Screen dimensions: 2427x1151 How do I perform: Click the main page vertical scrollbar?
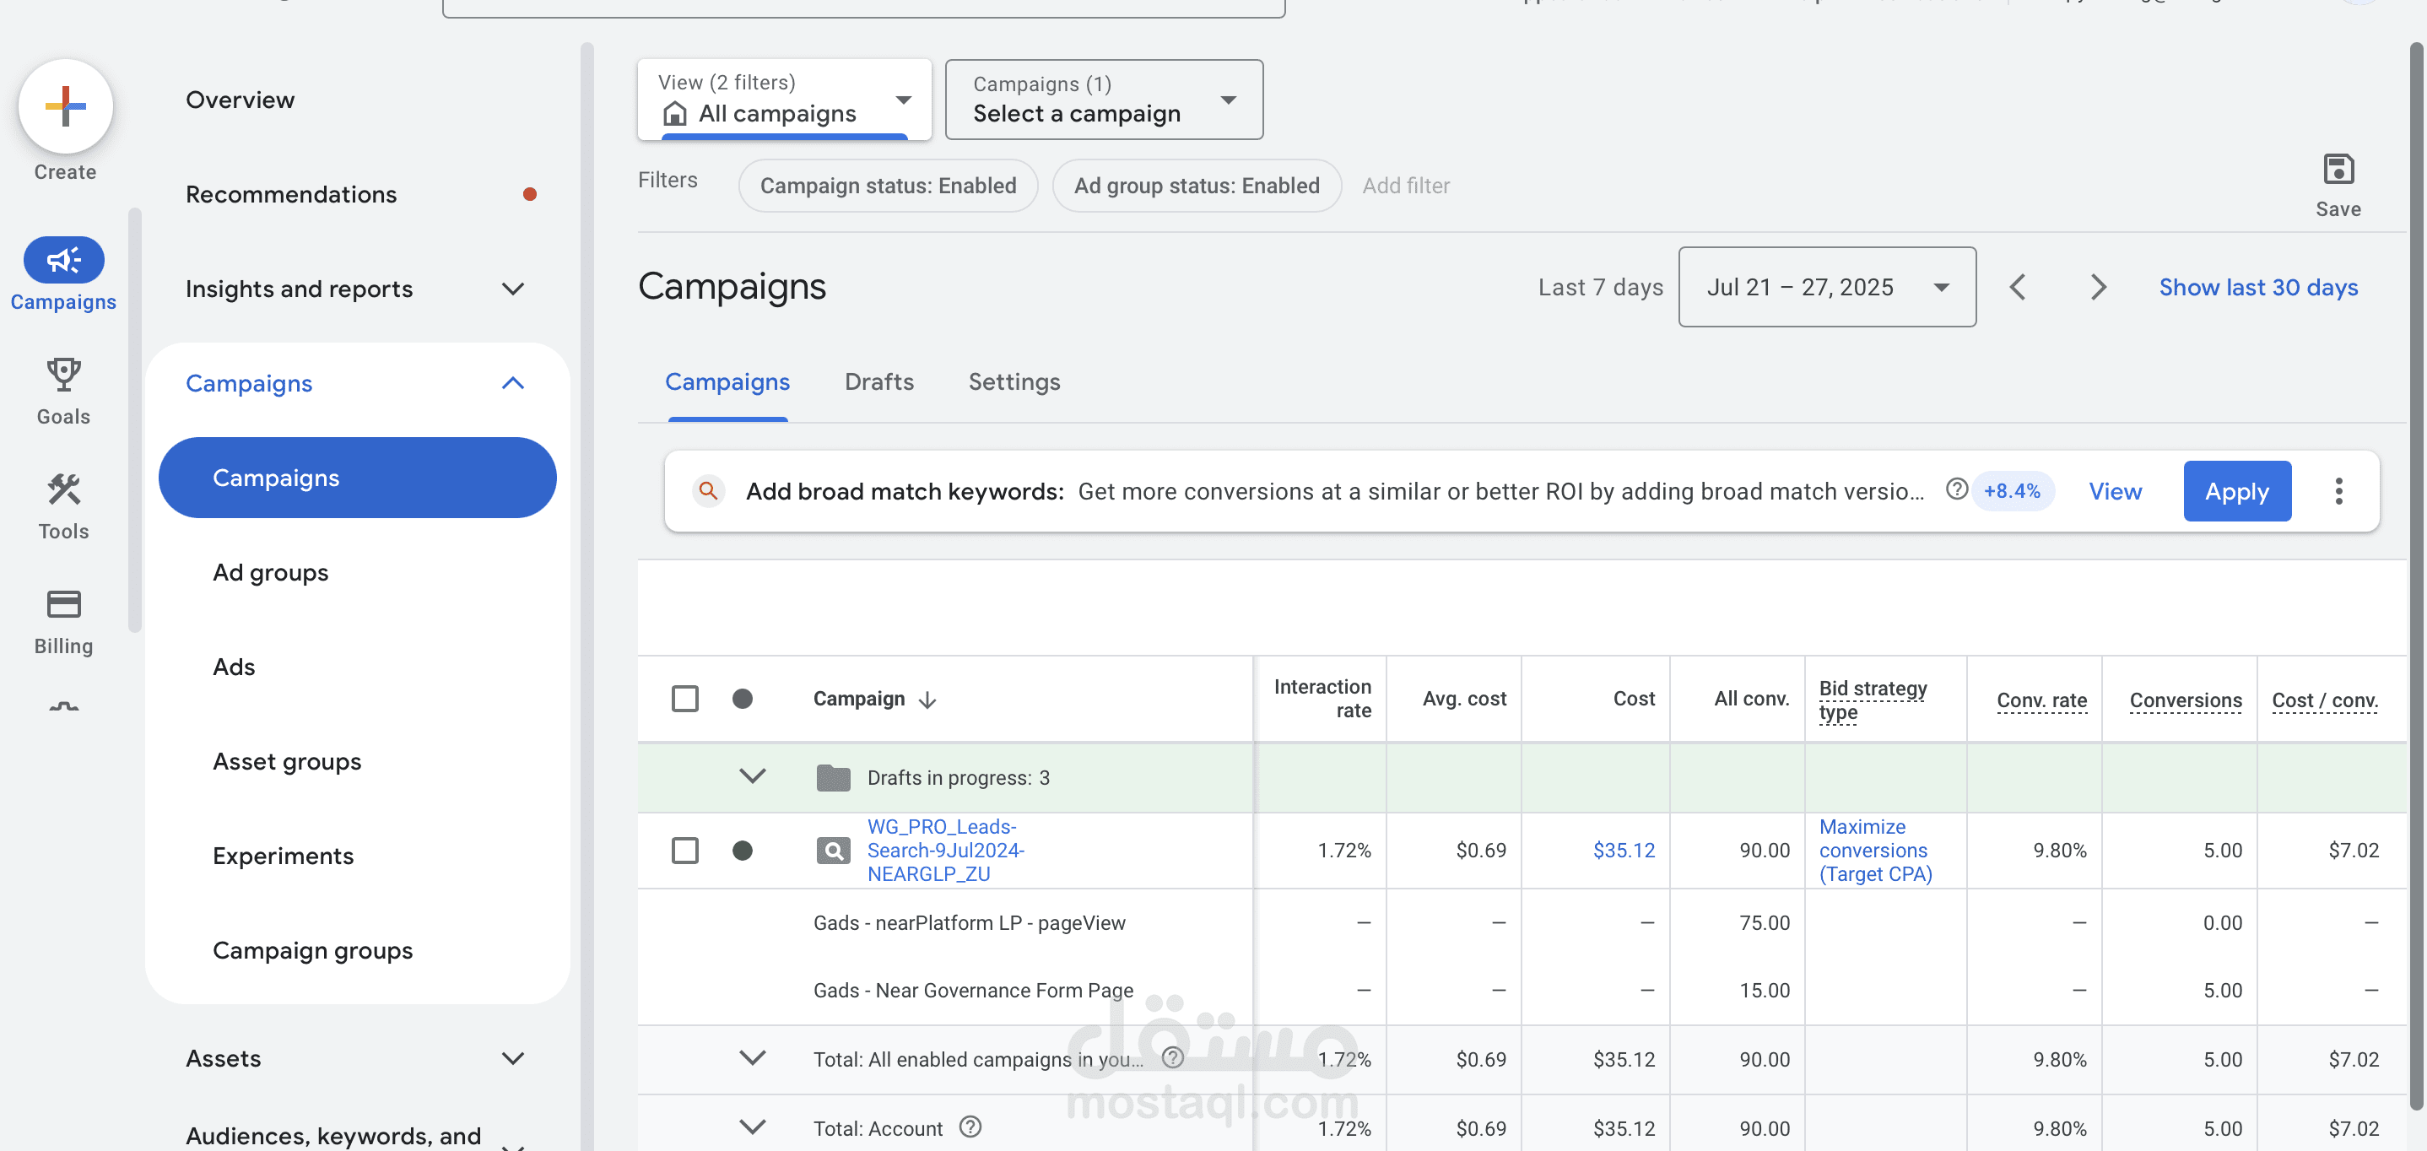pyautogui.click(x=2417, y=575)
